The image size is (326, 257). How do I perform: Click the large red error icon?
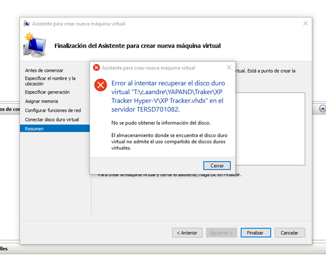tap(101, 85)
